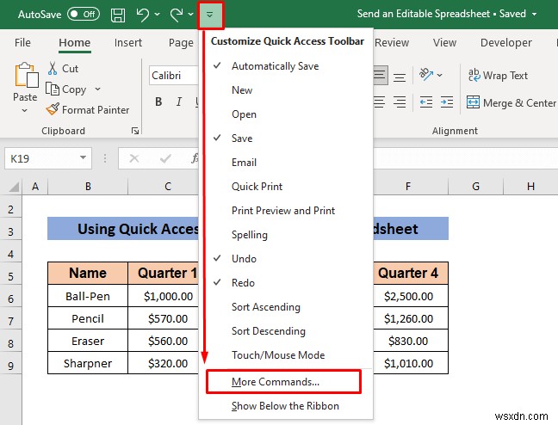Click the cell showing $2,500.00
The height and width of the screenshot is (425, 558).
[x=409, y=296]
